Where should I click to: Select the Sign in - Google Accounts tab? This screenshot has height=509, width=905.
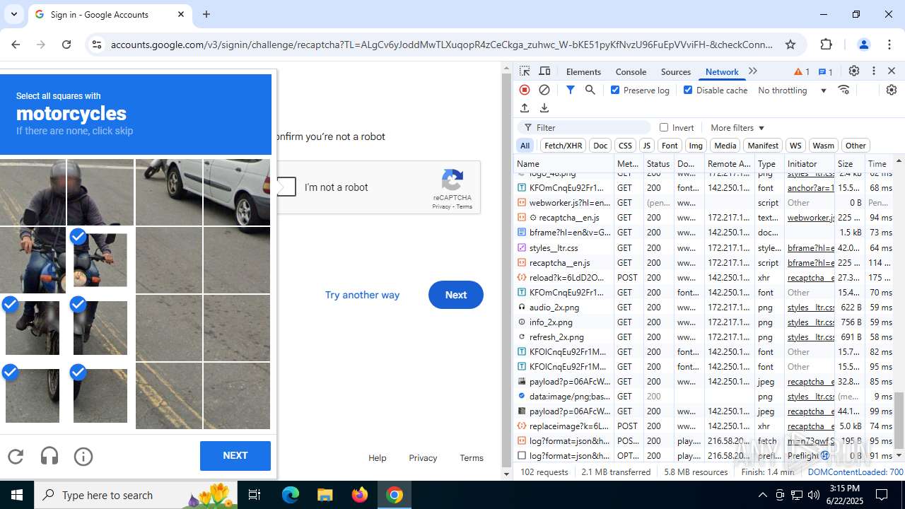click(110, 14)
